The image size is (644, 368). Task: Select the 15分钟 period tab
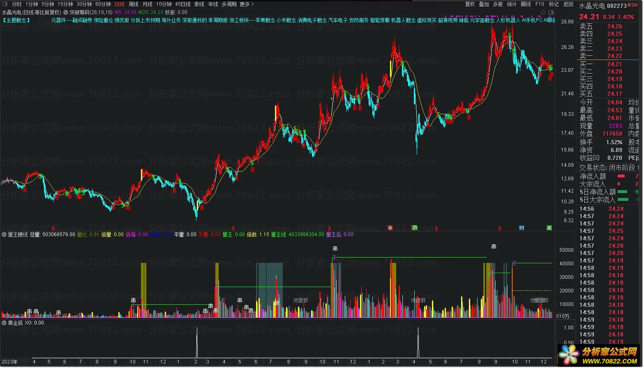coord(65,4)
